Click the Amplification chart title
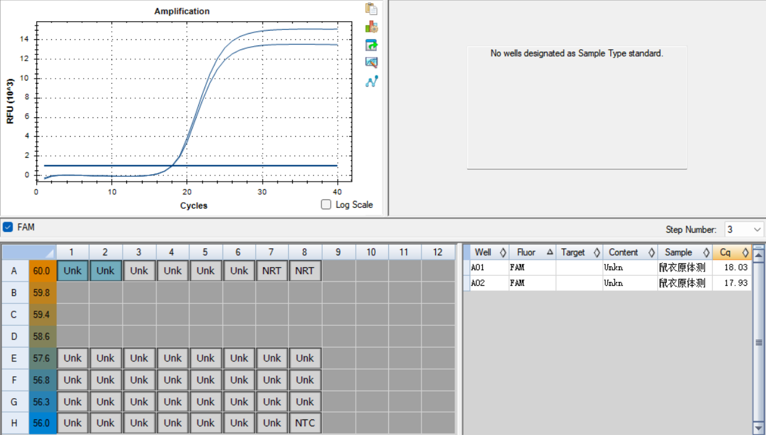 (x=182, y=11)
